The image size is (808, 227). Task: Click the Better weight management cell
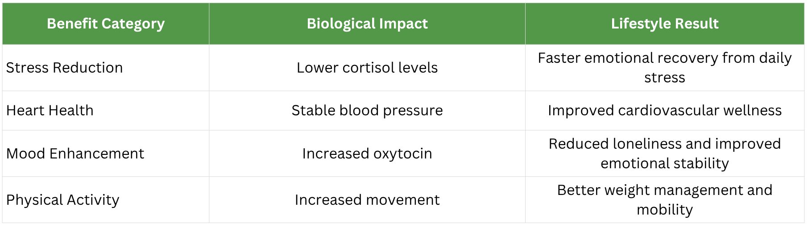(664, 200)
